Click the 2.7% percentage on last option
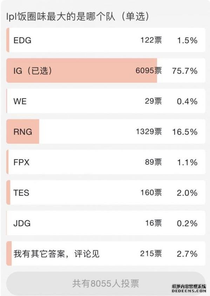Screen dimensions: 210x296 pyautogui.click(x=187, y=254)
